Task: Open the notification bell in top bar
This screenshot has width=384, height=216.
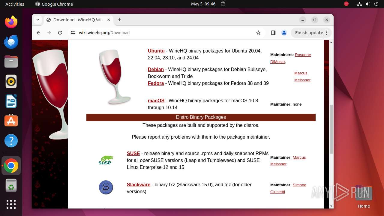Action: coord(223,4)
